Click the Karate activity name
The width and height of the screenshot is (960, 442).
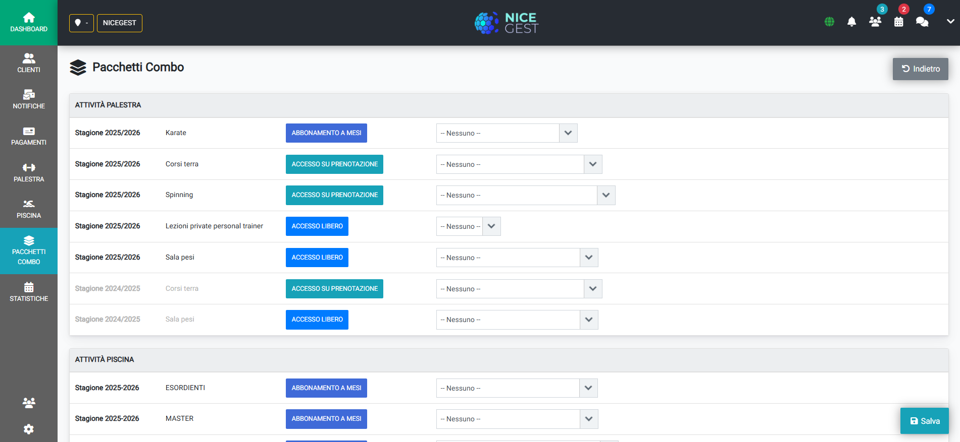(176, 133)
